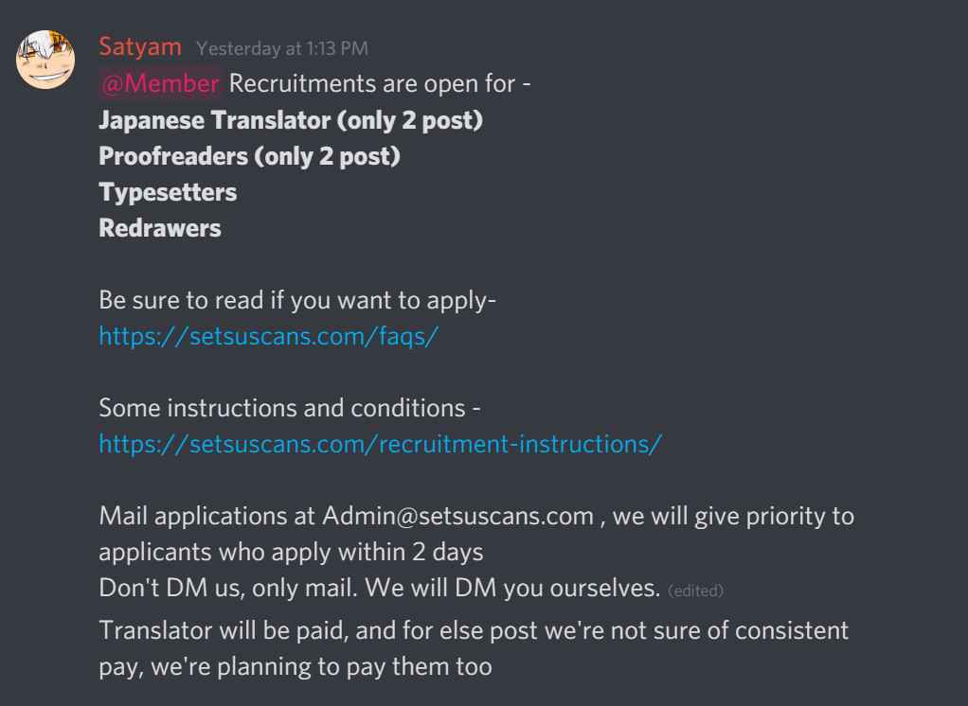The height and width of the screenshot is (706, 968).
Task: Click the "Mail applications at" text
Action: click(x=208, y=517)
